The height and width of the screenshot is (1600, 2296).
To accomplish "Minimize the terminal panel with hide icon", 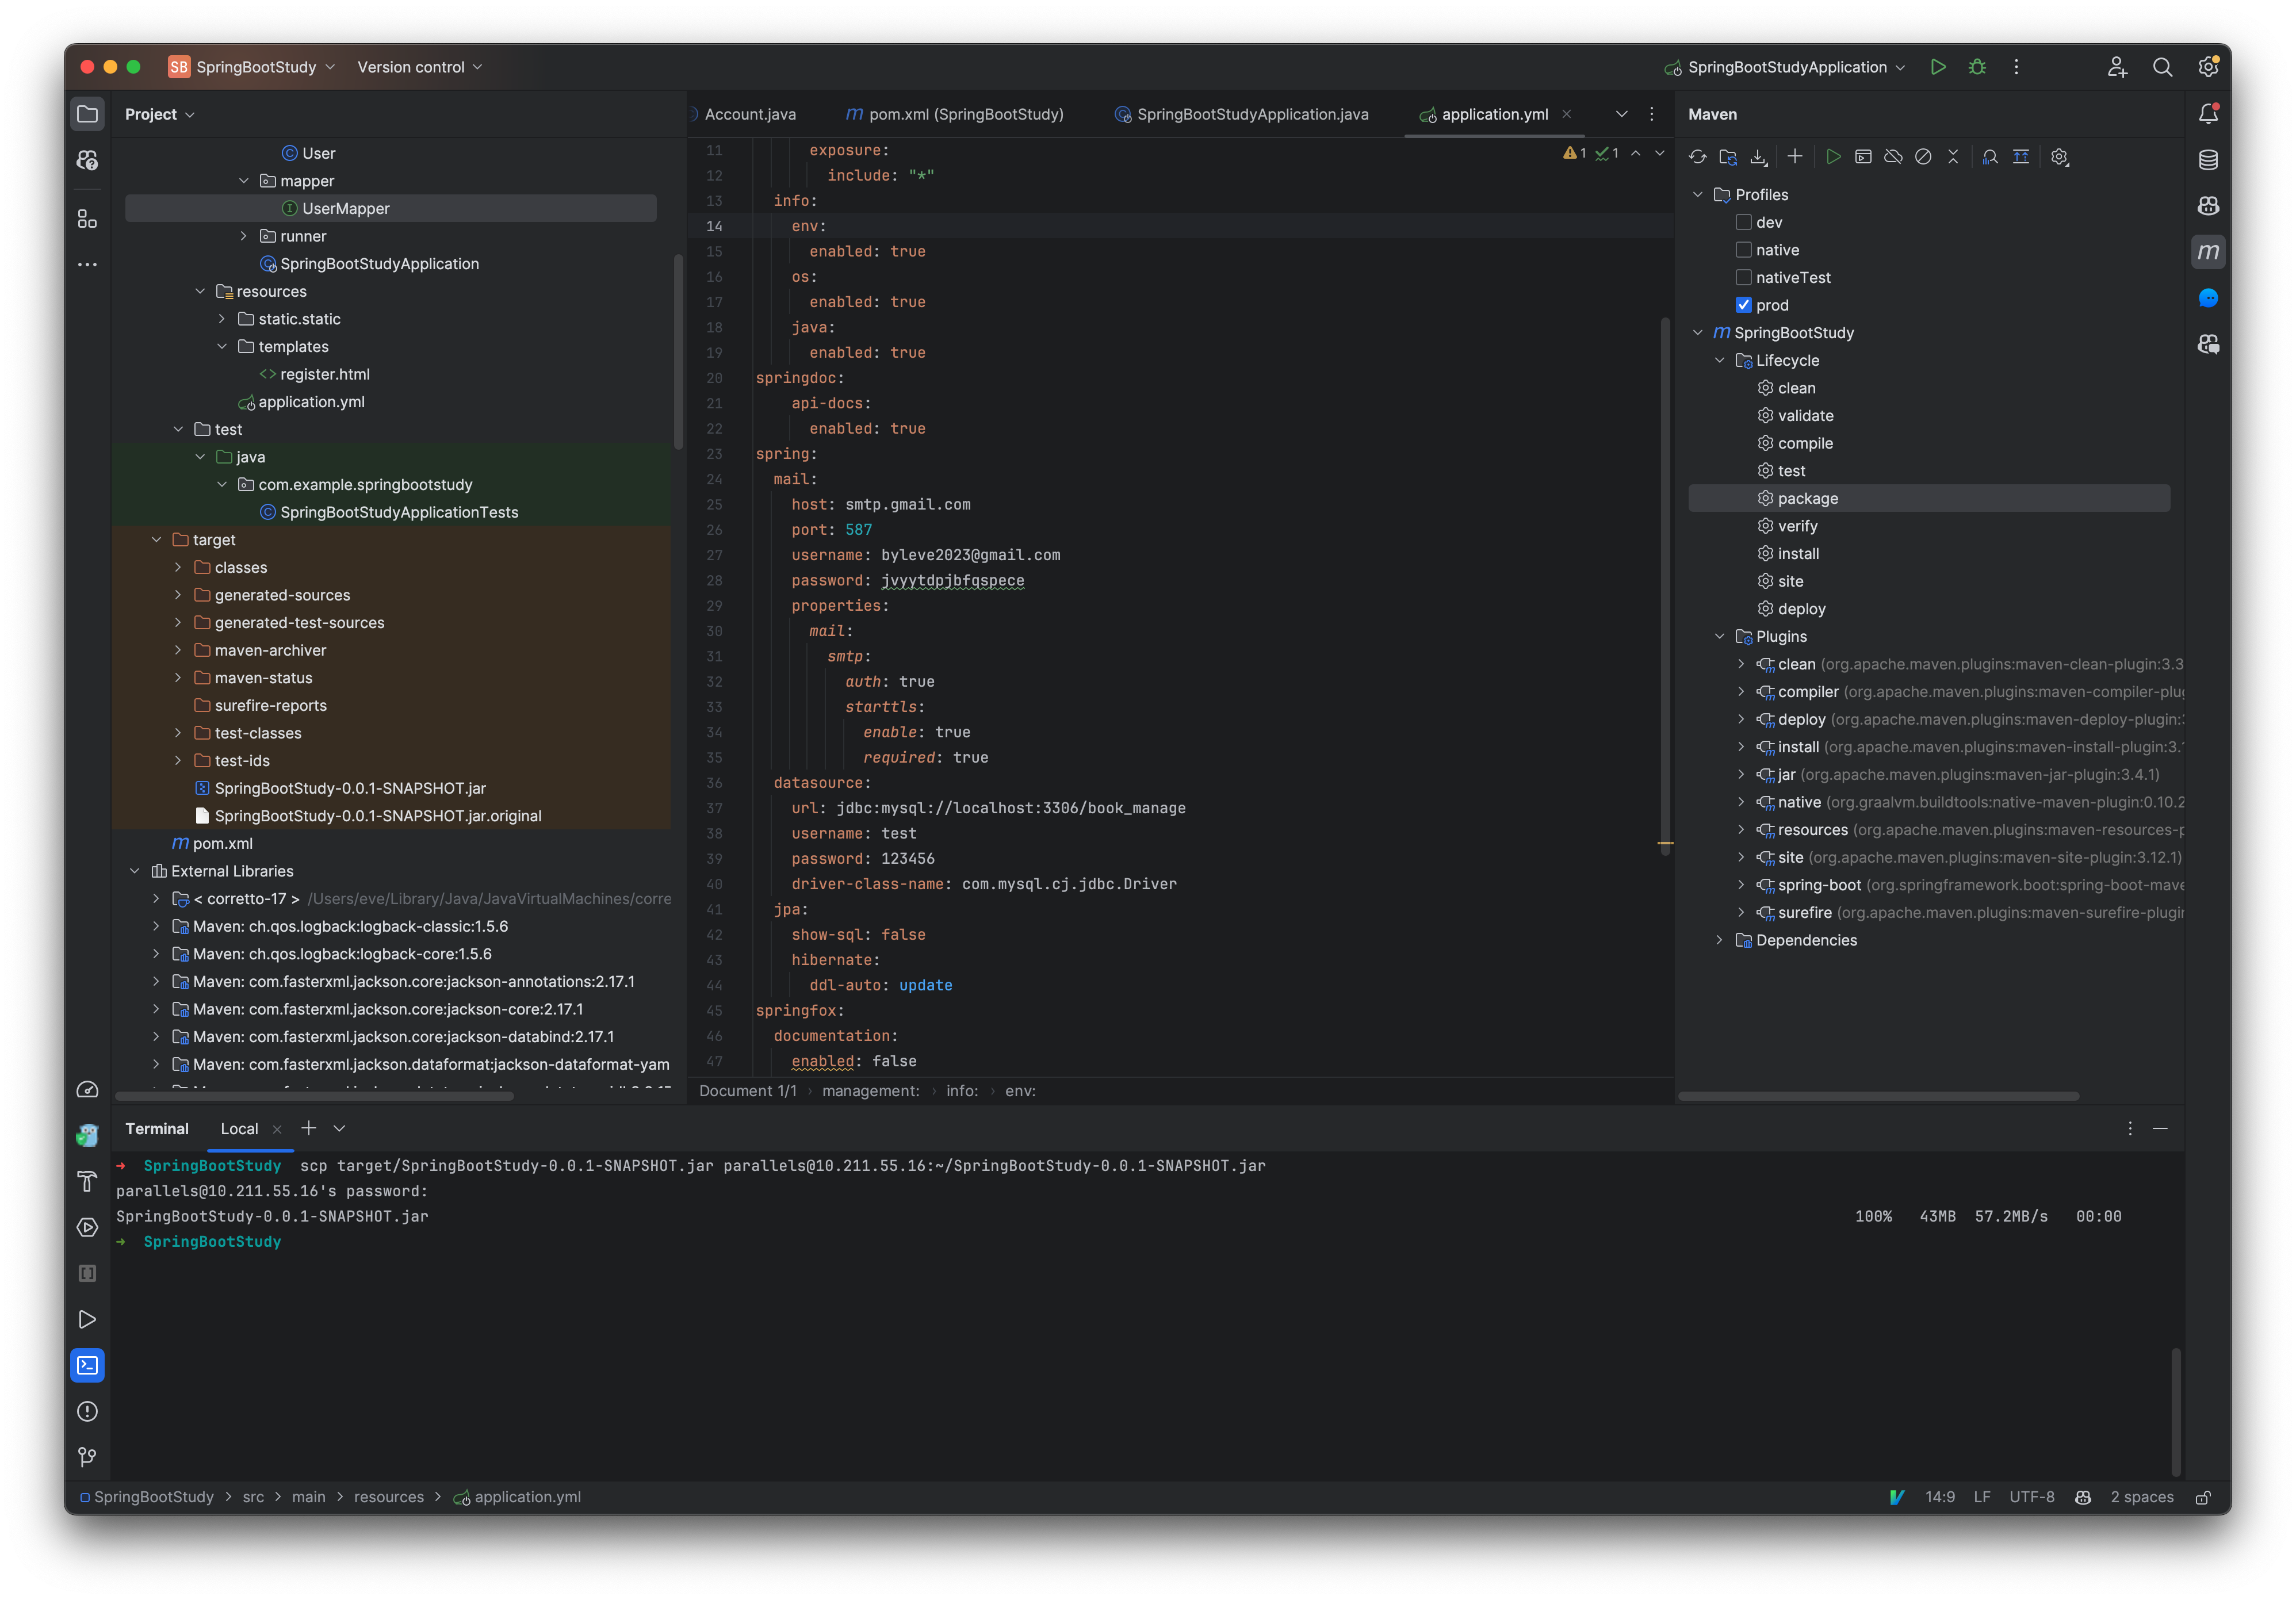I will pyautogui.click(x=2160, y=1128).
